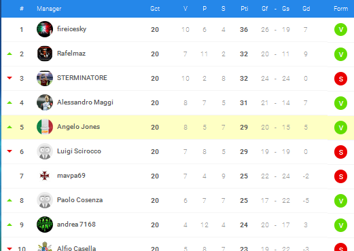The width and height of the screenshot is (354, 251).
Task: Open Paolo Cosenza manager link
Action: click(x=79, y=200)
